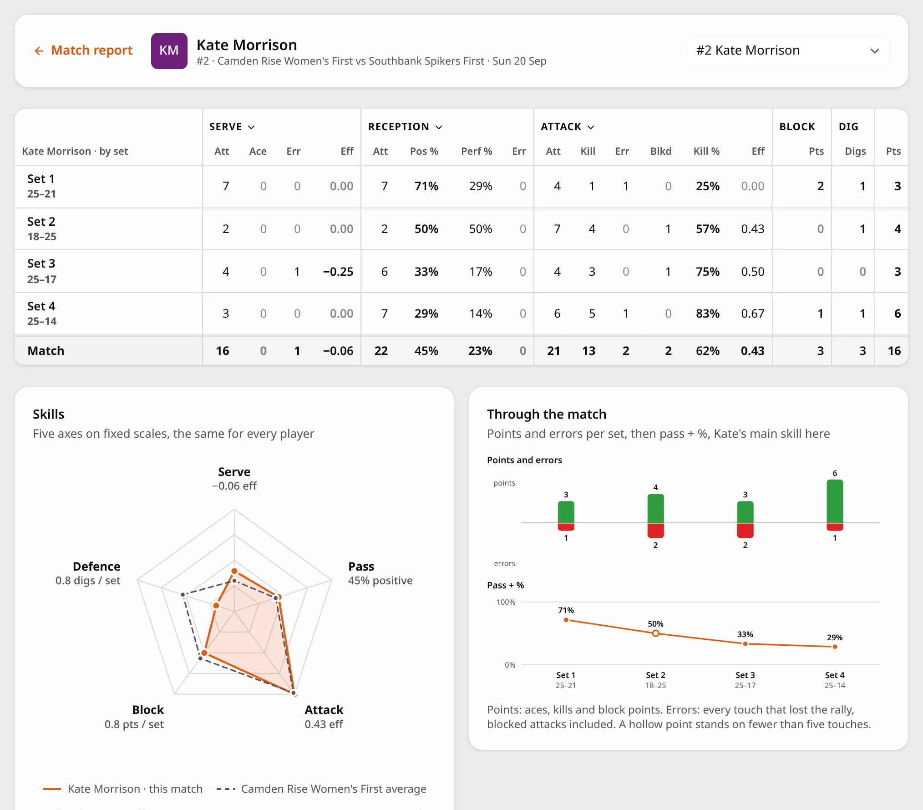Click Set 4 kill percentage 83%
Image resolution: width=923 pixels, height=810 pixels.
coord(707,314)
